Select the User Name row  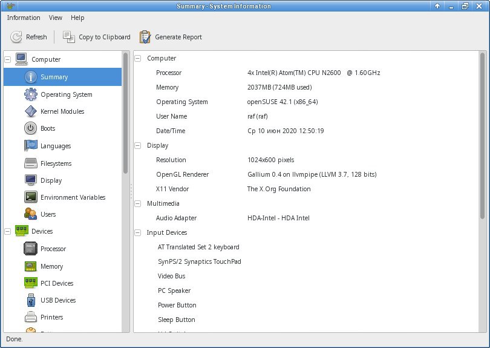point(306,116)
